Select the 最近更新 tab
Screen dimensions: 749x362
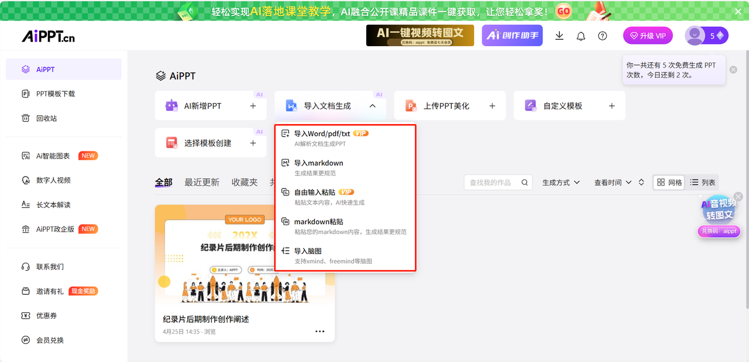pyautogui.click(x=202, y=182)
